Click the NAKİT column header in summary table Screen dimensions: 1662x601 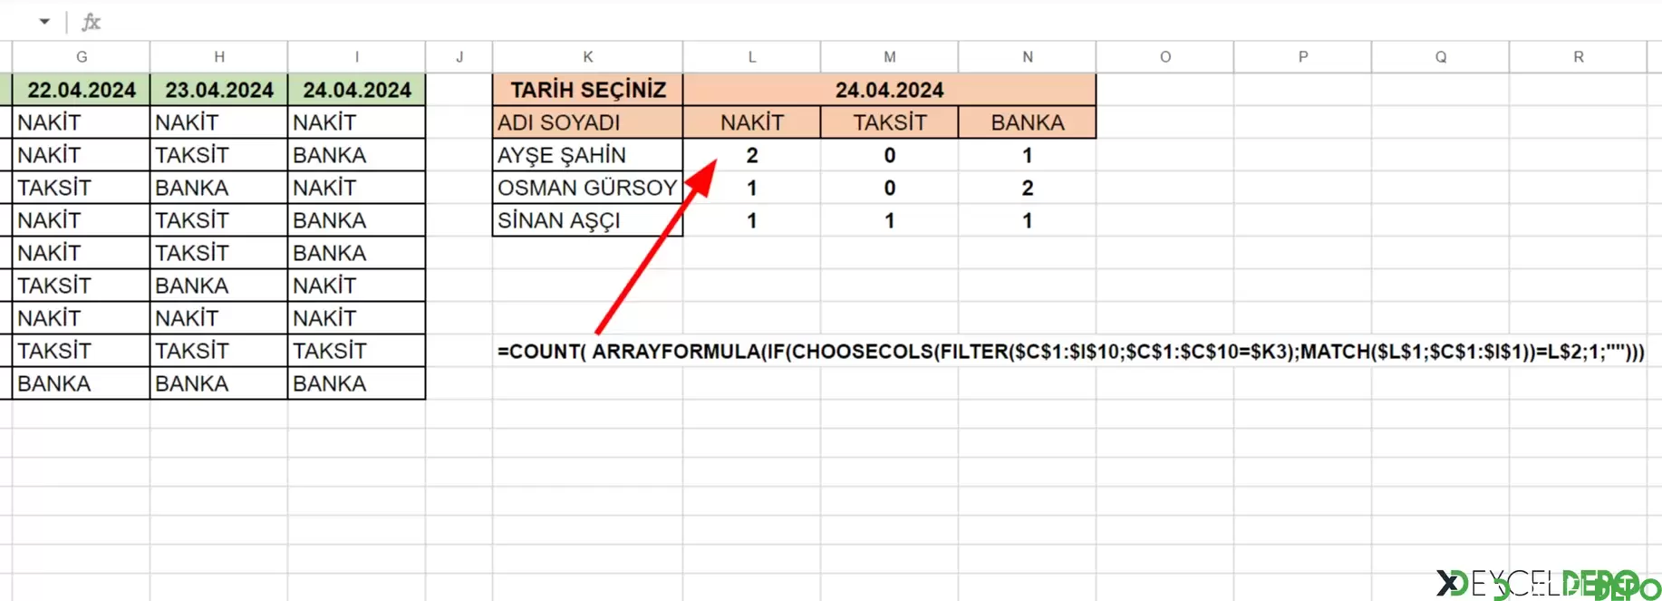[x=751, y=122]
